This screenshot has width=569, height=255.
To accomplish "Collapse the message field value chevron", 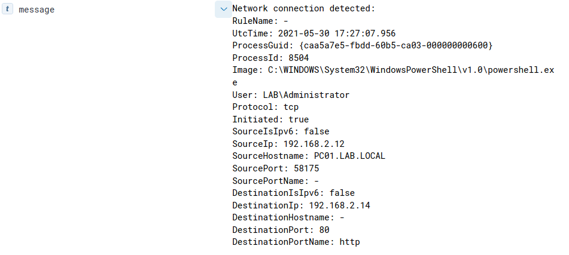I will tap(223, 9).
